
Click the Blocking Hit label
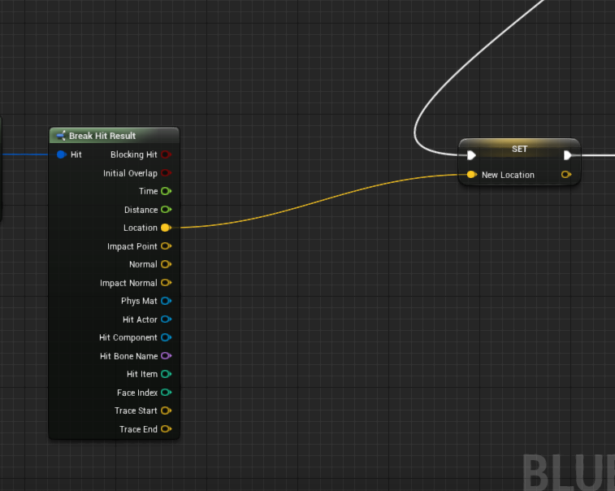tap(134, 154)
